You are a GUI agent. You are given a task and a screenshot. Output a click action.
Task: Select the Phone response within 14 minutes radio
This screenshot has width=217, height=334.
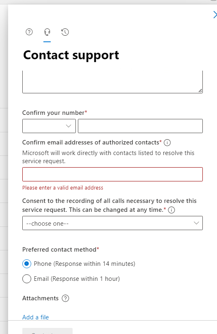[x=27, y=264]
